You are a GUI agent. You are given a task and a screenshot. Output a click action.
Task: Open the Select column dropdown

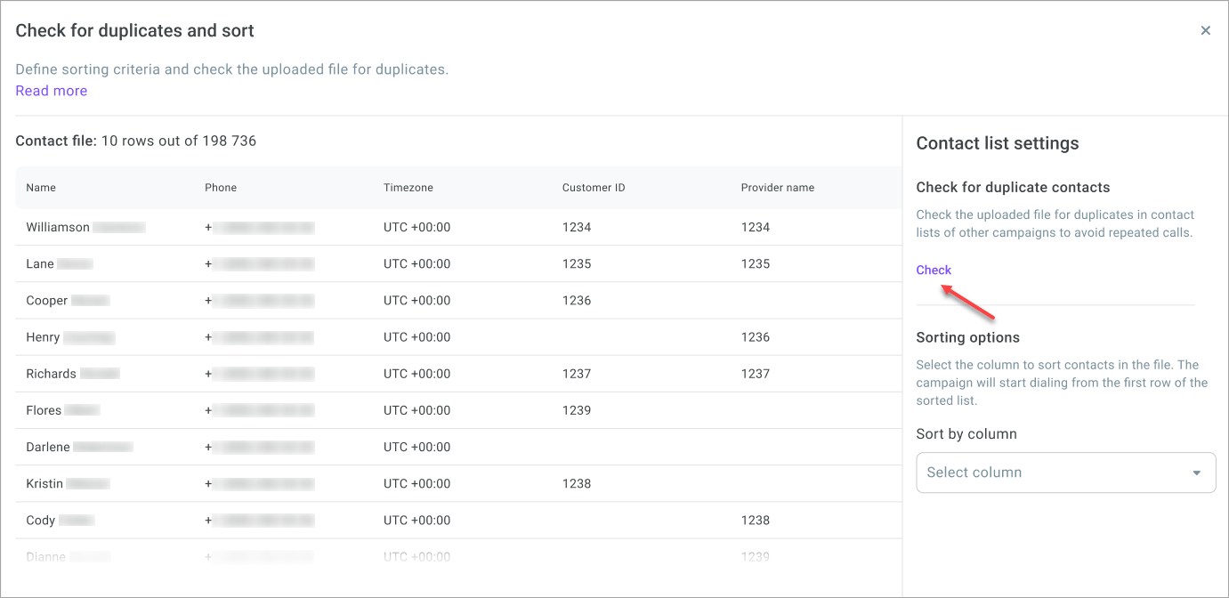point(1066,473)
